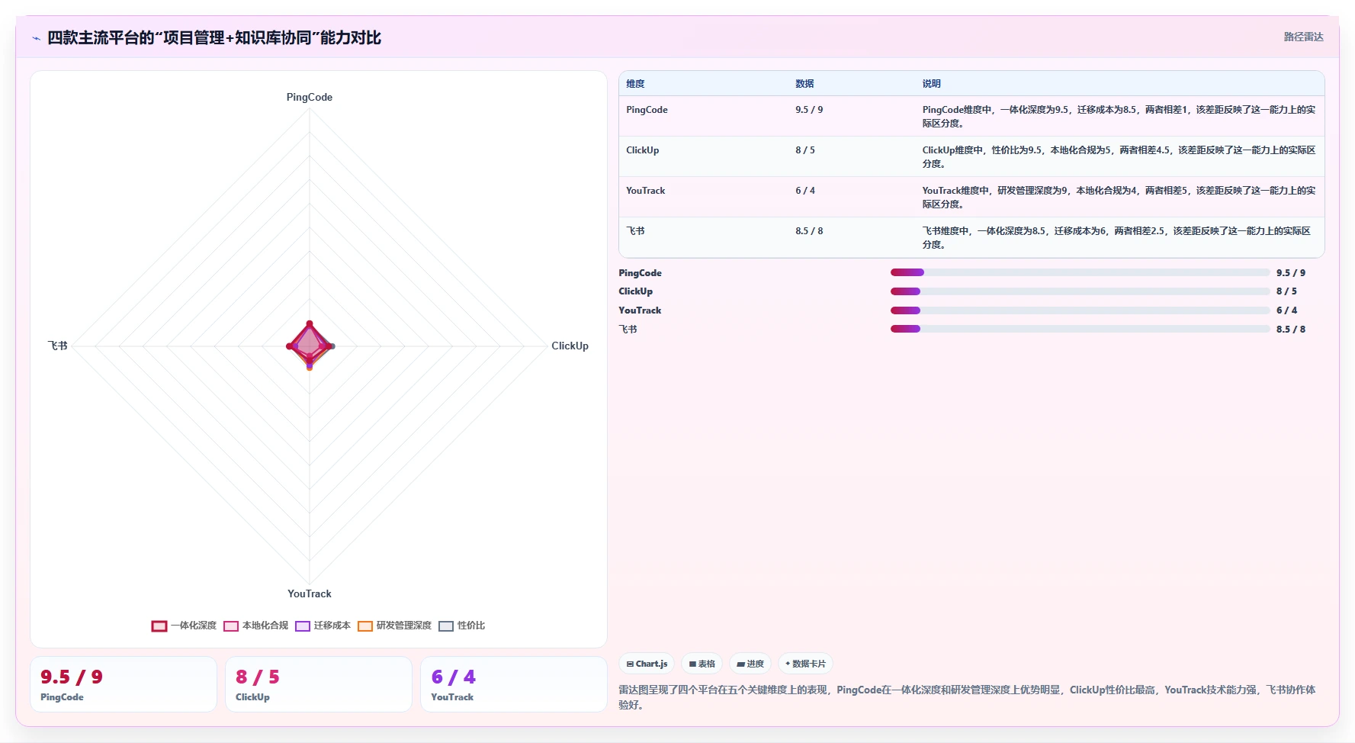Click the 说明 table column header

point(931,84)
